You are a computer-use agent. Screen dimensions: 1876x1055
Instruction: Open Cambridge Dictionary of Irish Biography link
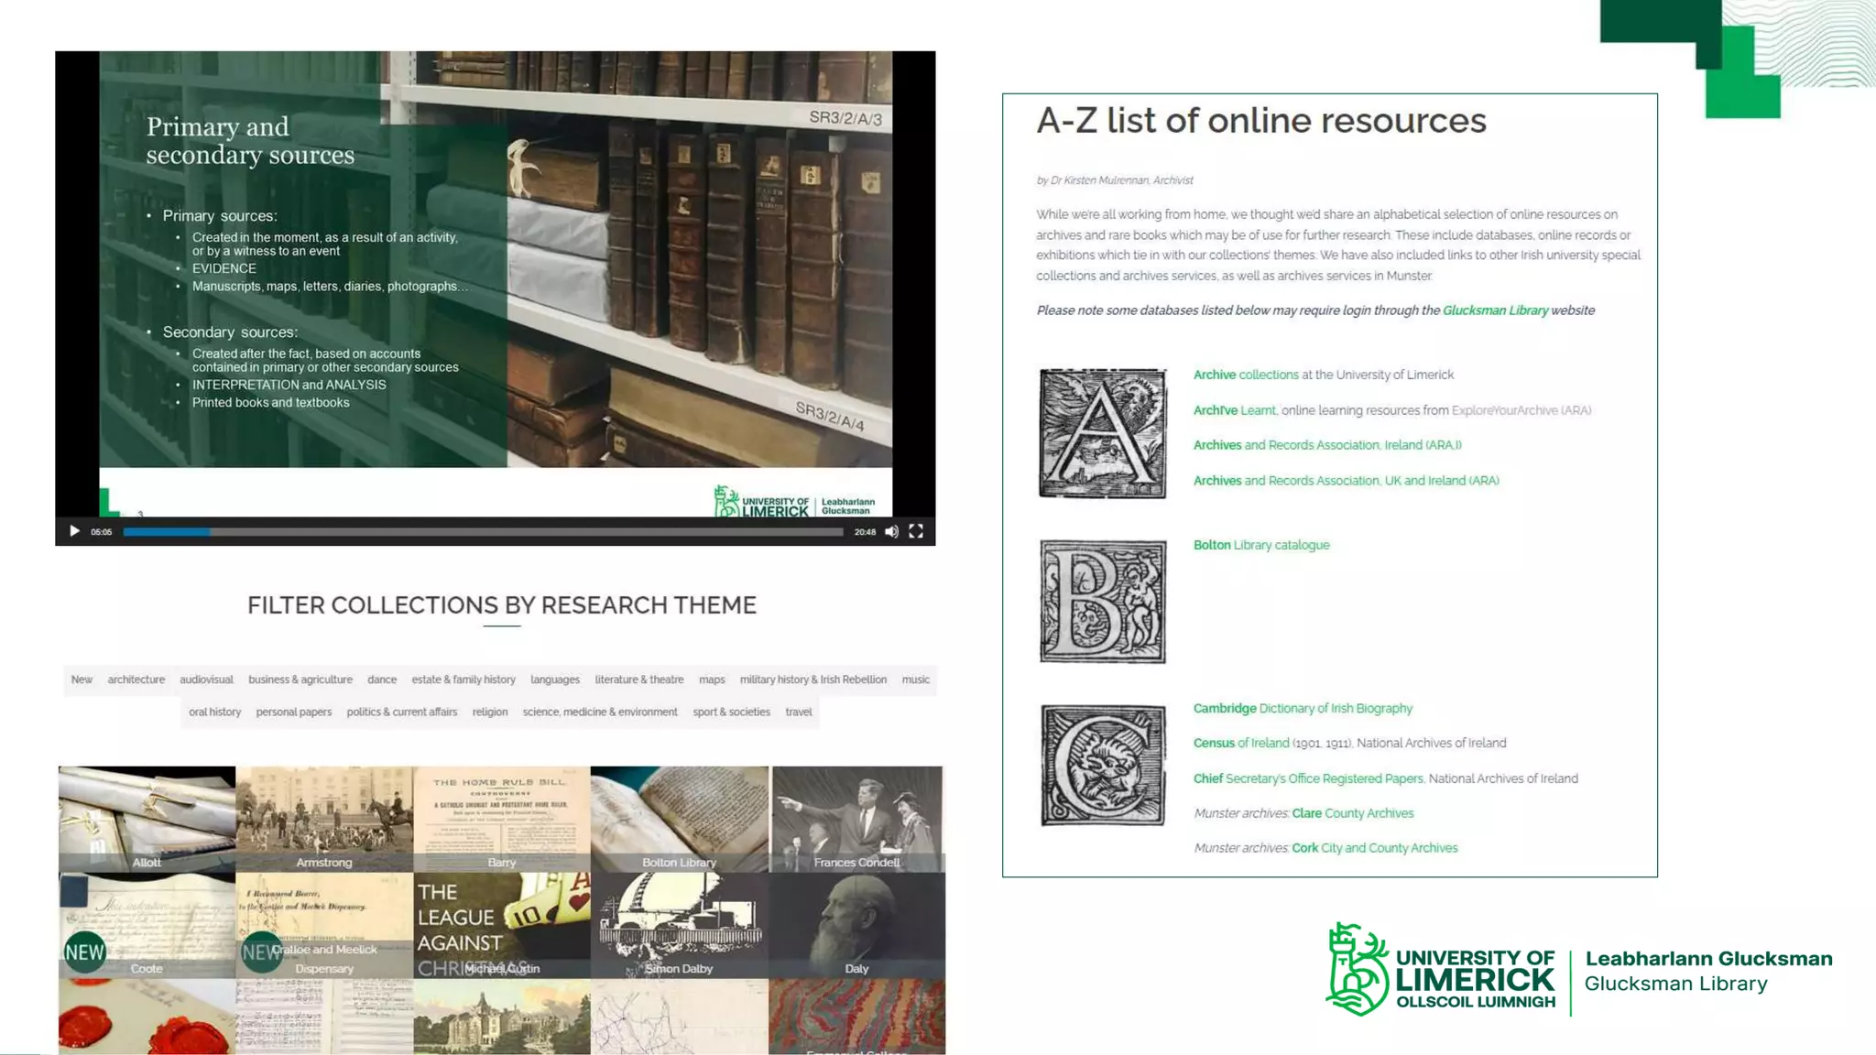point(1302,708)
